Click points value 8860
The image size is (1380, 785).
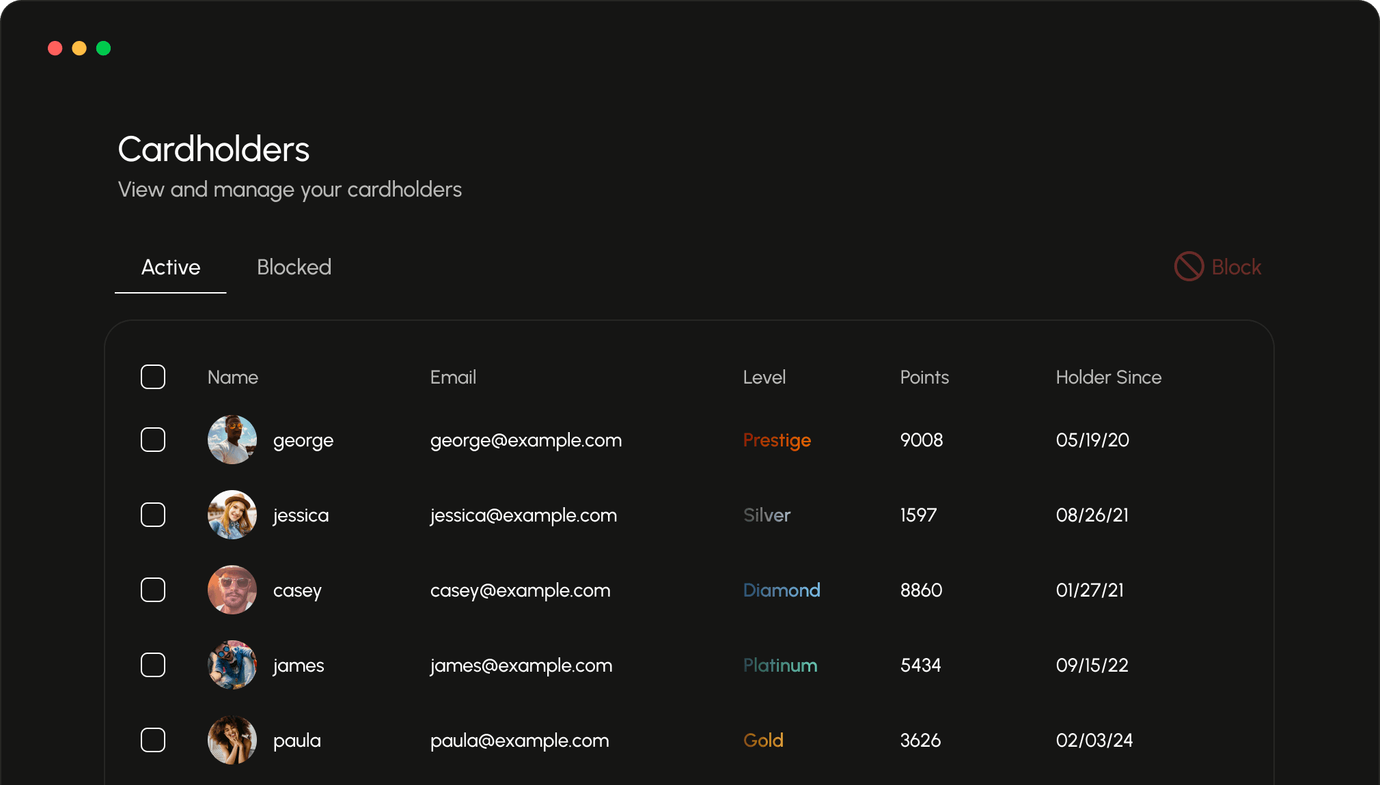coord(921,590)
